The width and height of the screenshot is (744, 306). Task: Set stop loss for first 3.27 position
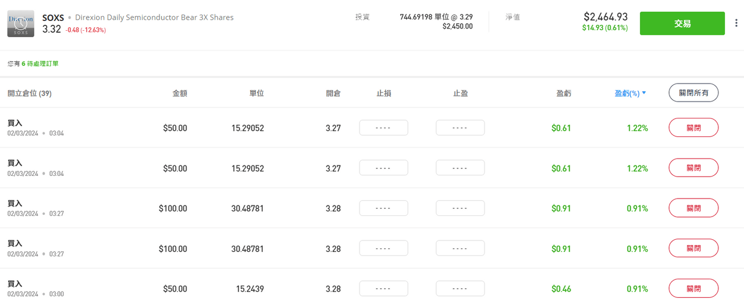[x=383, y=128]
